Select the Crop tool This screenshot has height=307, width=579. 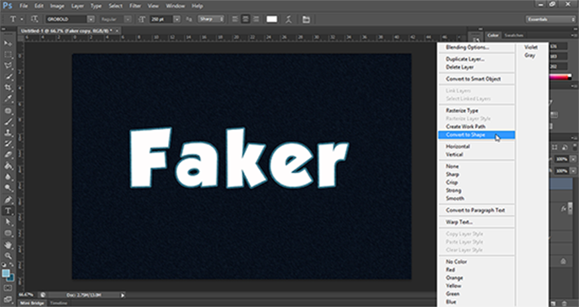point(9,87)
